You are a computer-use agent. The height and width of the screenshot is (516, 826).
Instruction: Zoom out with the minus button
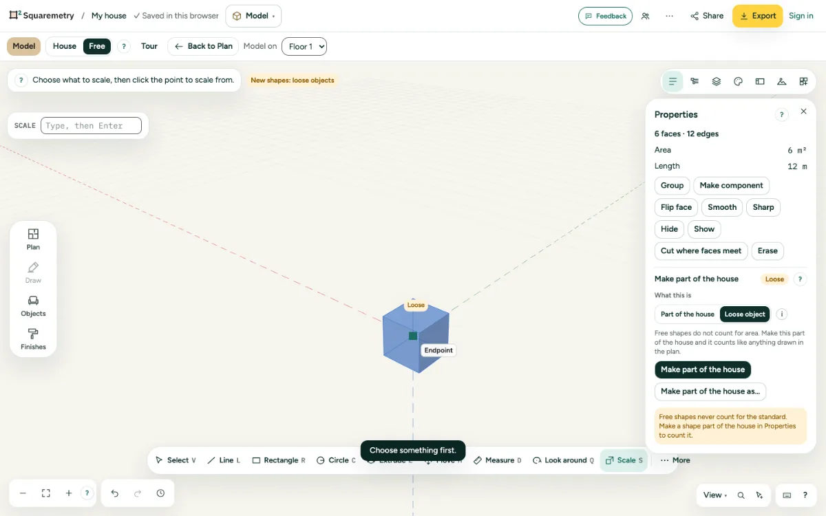coord(23,493)
